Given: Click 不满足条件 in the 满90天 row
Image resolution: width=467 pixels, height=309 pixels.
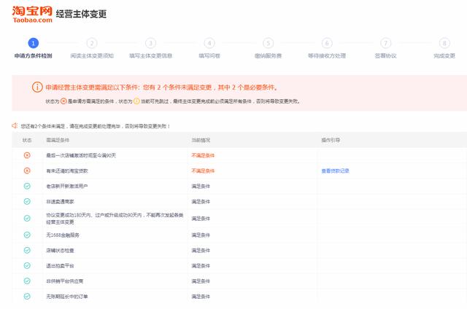Looking at the screenshot, I should coord(203,155).
